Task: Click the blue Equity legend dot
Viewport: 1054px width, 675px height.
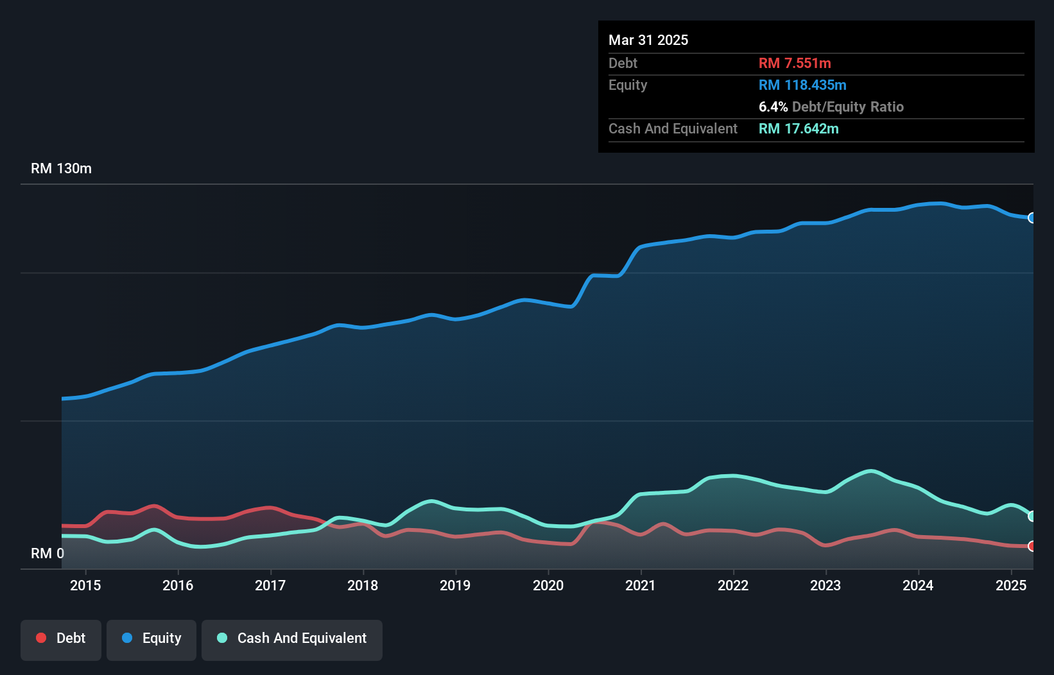Action: coord(127,638)
